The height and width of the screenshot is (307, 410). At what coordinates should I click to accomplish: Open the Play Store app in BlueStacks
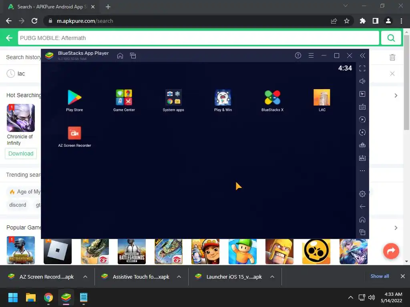point(74,98)
